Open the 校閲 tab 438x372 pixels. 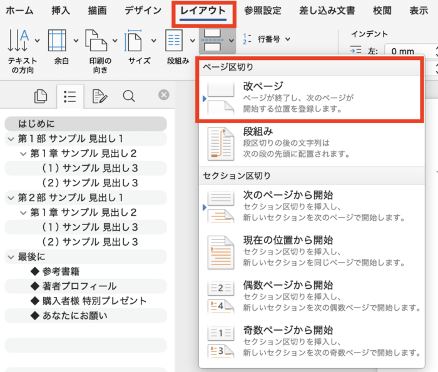coord(382,11)
